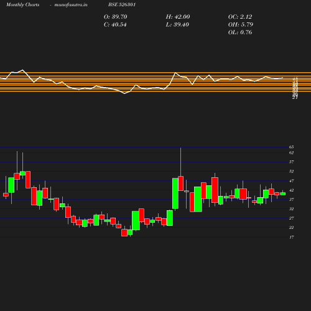The image size is (311, 311).
Task: Click the 32 price axis label
Action: (x=291, y=209)
